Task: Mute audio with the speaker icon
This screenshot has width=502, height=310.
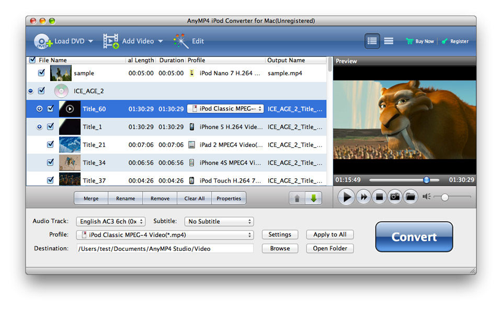Action: (427, 197)
